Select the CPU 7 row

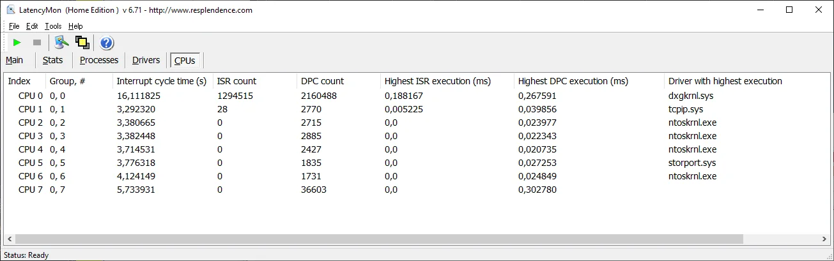click(x=417, y=190)
